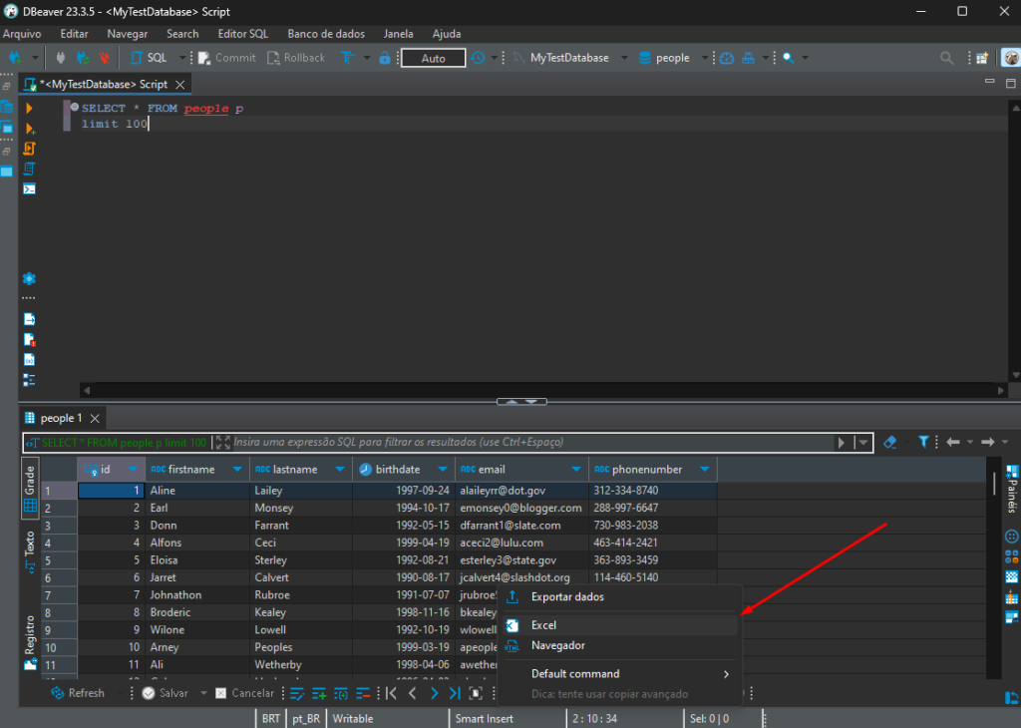The height and width of the screenshot is (728, 1021).
Task: Click the Commit transaction icon
Action: [228, 58]
